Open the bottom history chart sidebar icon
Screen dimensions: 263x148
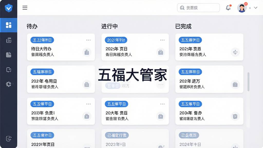click(9, 138)
